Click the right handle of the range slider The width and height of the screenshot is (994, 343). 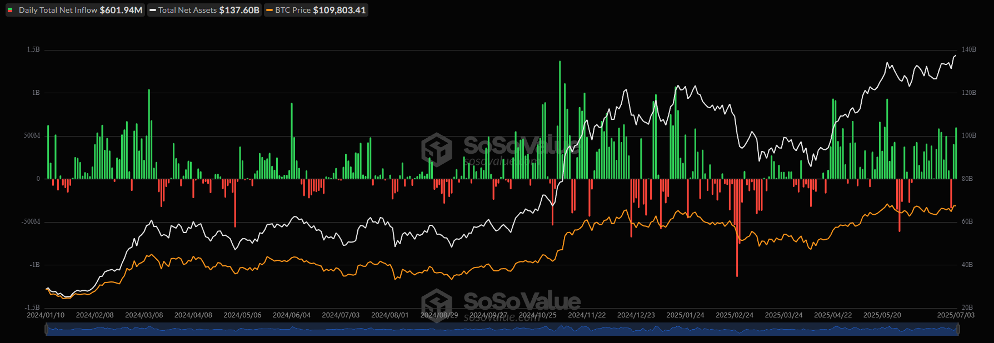click(x=957, y=329)
